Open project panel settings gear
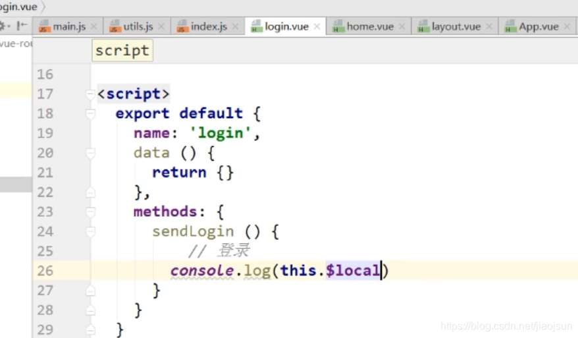The width and height of the screenshot is (578, 338). 4,26
